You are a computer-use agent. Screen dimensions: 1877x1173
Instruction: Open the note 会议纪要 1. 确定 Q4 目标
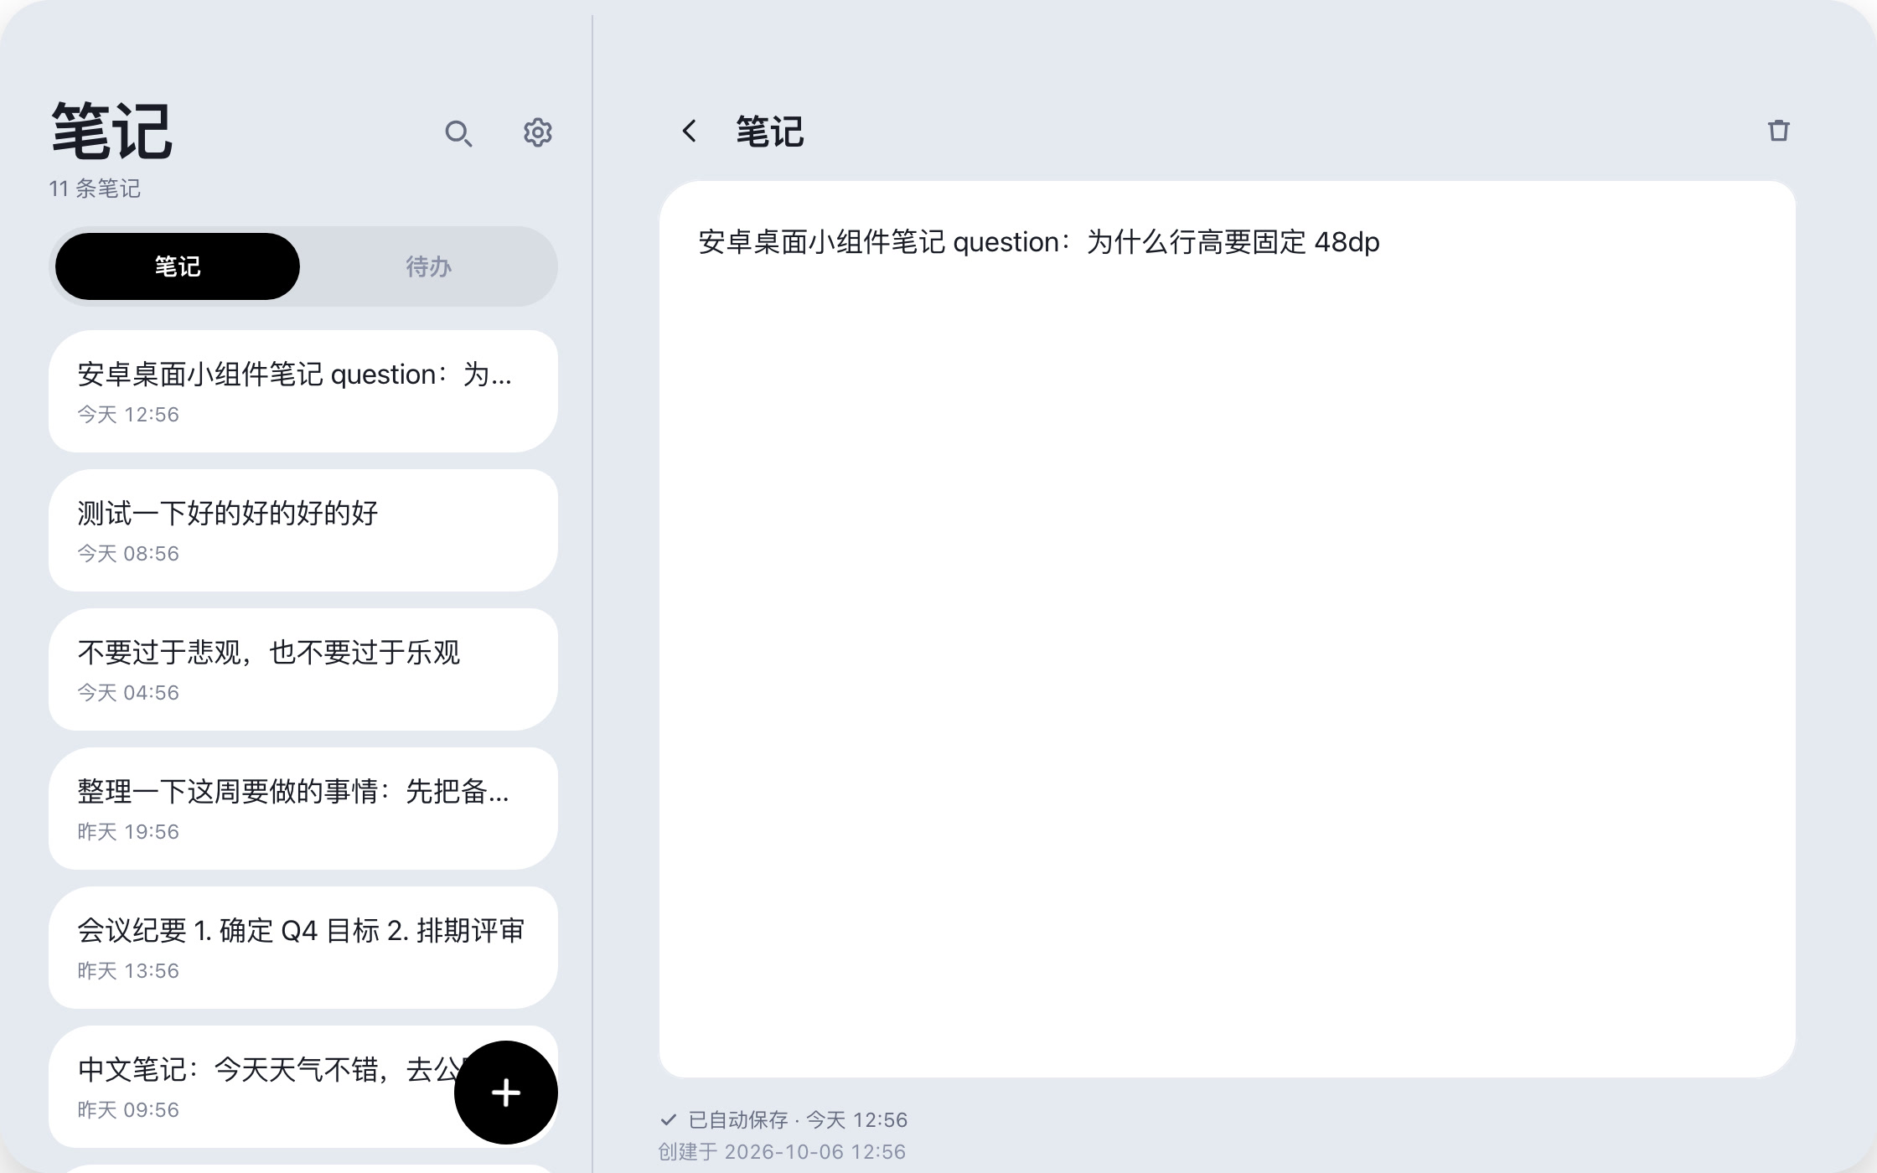(x=303, y=948)
